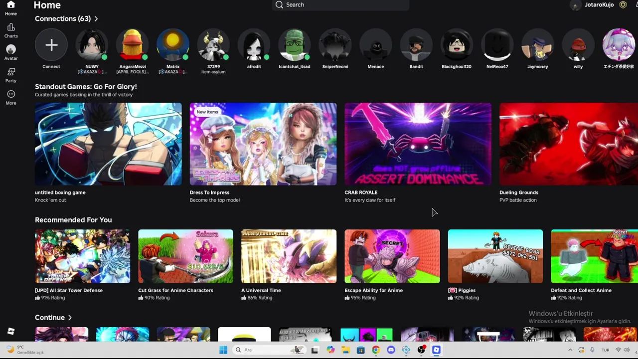Viewport: 638px width, 359px height.
Task: Click the Recommended For You heading
Action: [73, 220]
